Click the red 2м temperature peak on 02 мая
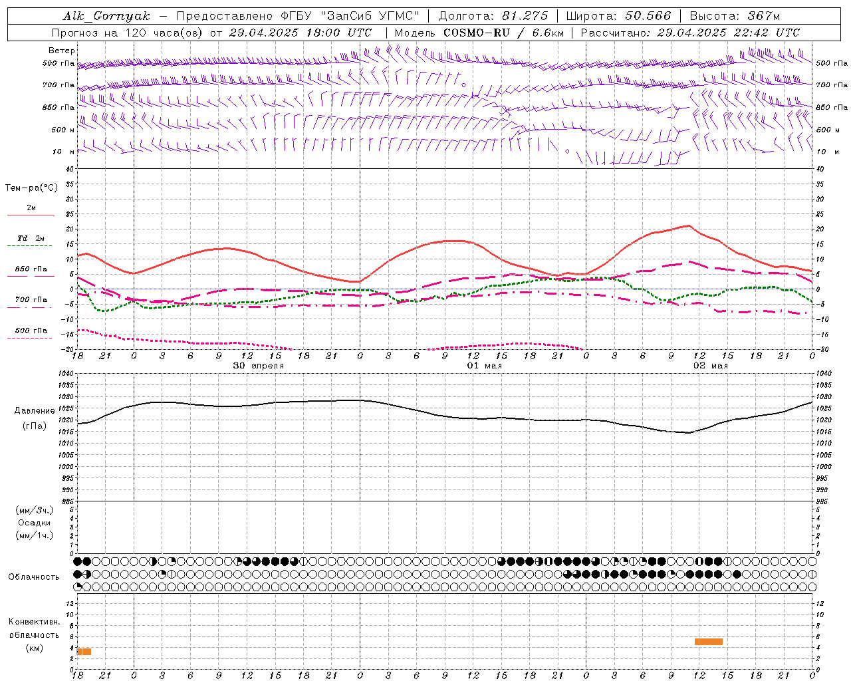Viewport: 851px width, 681px height. (689, 226)
